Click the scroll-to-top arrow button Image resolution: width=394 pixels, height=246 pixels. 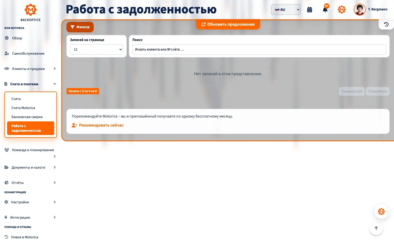point(376,228)
